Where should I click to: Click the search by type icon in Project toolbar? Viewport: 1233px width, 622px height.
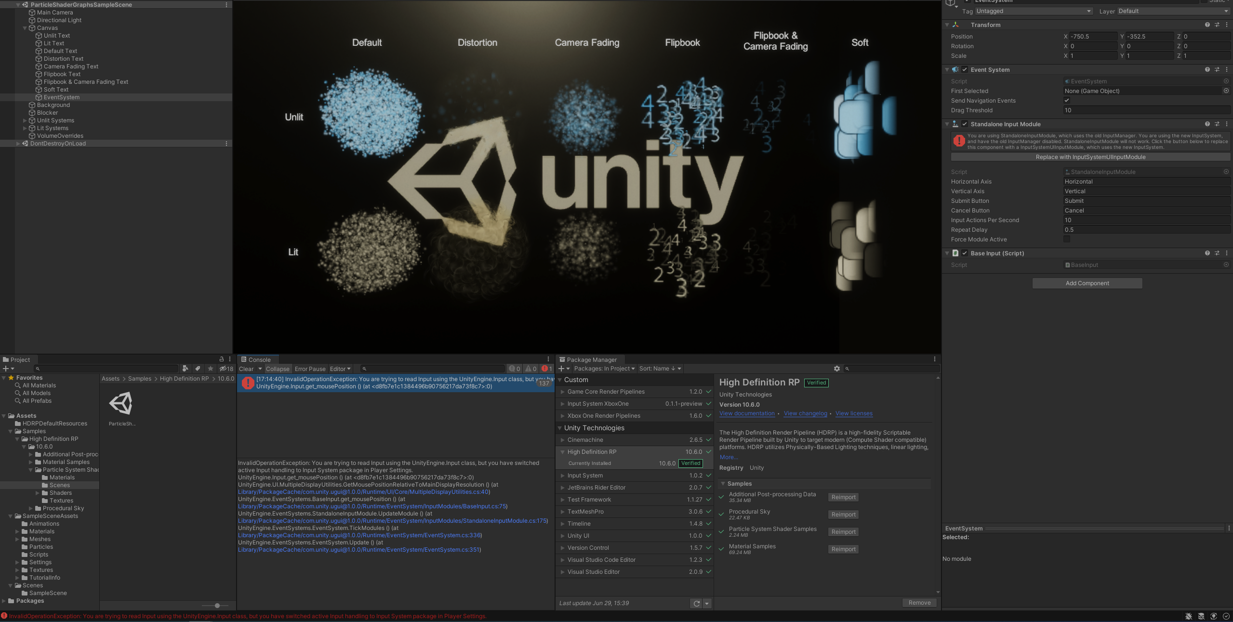pyautogui.click(x=186, y=369)
